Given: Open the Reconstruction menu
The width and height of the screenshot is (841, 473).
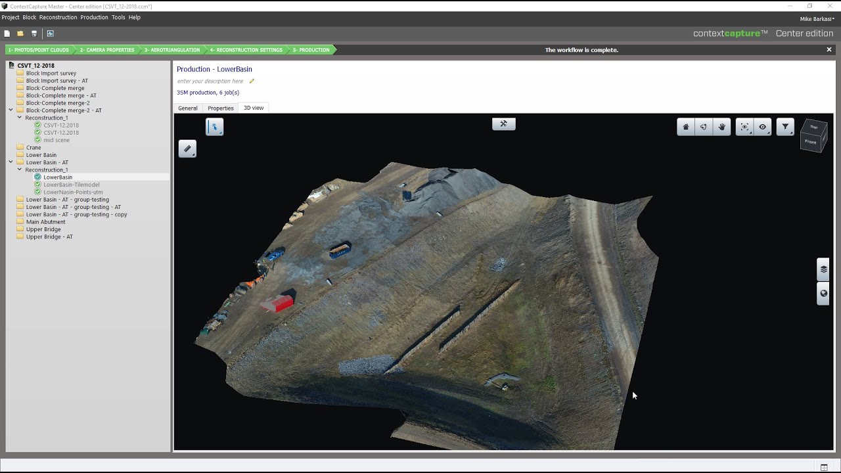Looking at the screenshot, I should coord(58,18).
